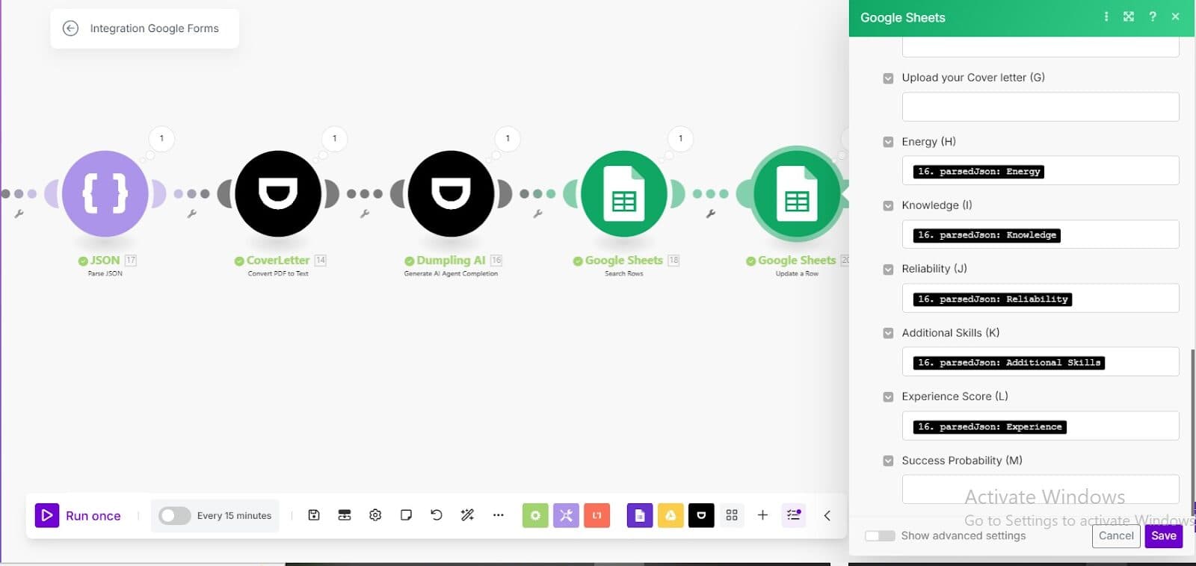Open help question mark in Google Sheets panel
The height and width of the screenshot is (566, 1196).
(x=1153, y=16)
